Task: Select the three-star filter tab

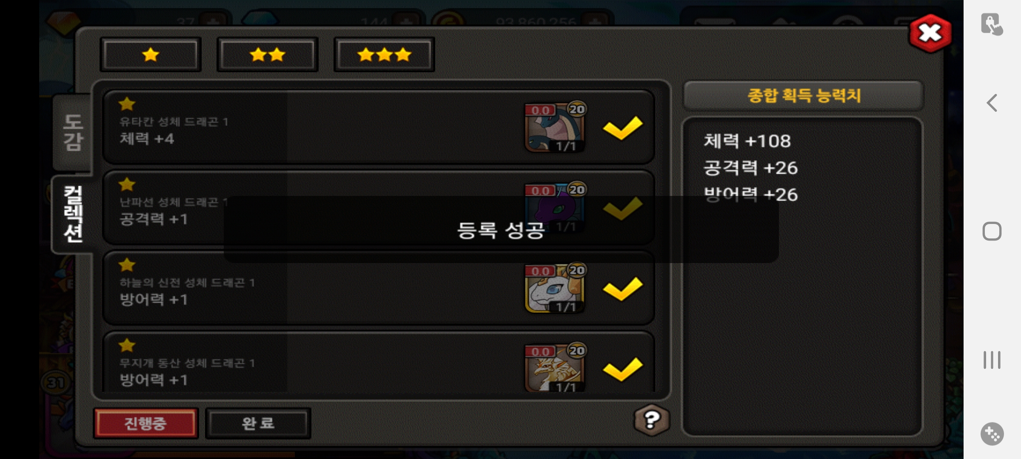Action: pos(384,54)
